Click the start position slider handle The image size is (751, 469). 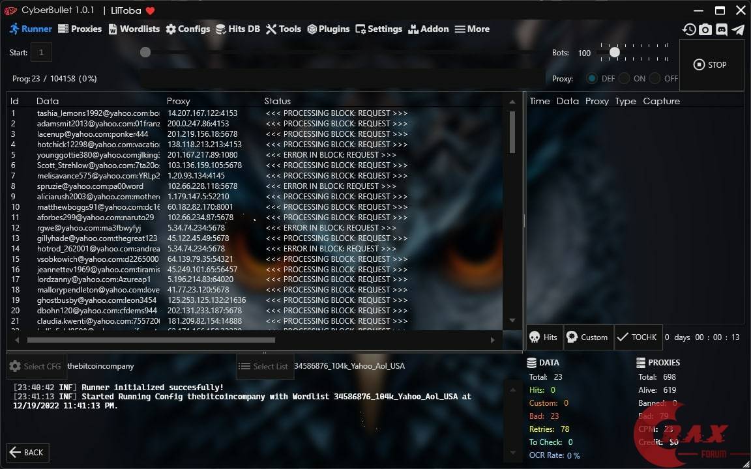[145, 52]
